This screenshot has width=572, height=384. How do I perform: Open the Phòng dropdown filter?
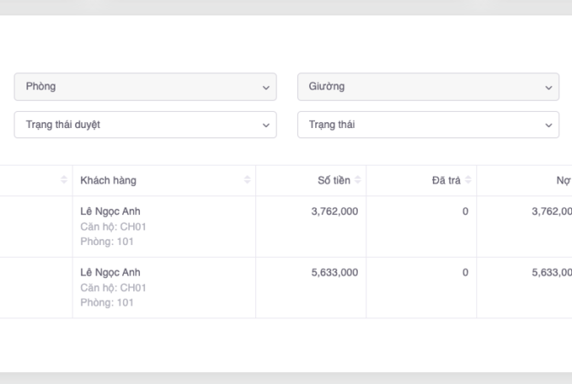(x=145, y=86)
